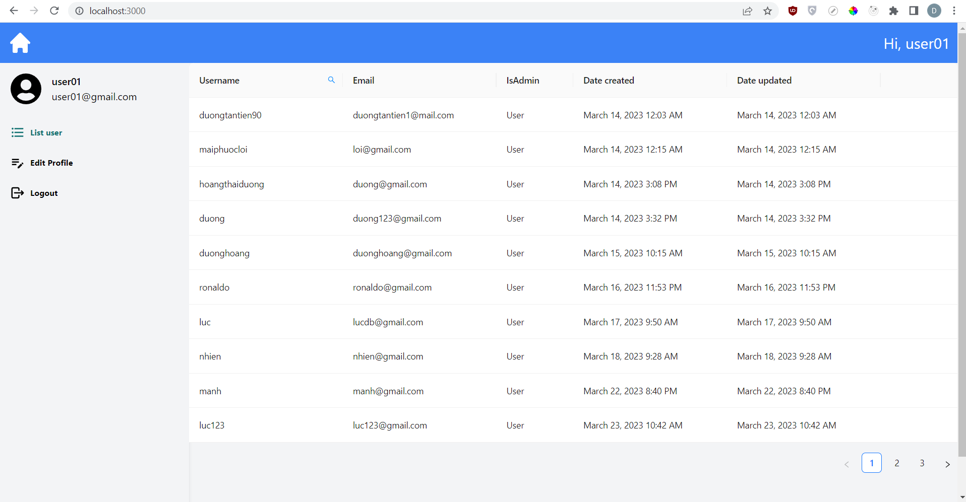Screen dimensions: 966x502
Task: Click the user avatar icon in sidebar
Action: click(x=26, y=89)
